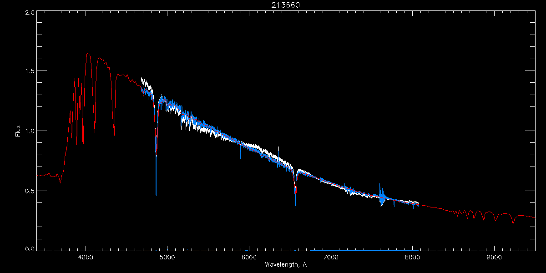This screenshot has height=273, width=546.
Task: Click the 1.0 y-axis tick label
Action: point(30,131)
